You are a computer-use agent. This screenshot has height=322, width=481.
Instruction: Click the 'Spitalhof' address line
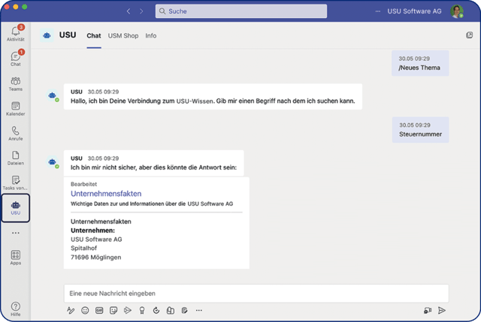point(83,248)
